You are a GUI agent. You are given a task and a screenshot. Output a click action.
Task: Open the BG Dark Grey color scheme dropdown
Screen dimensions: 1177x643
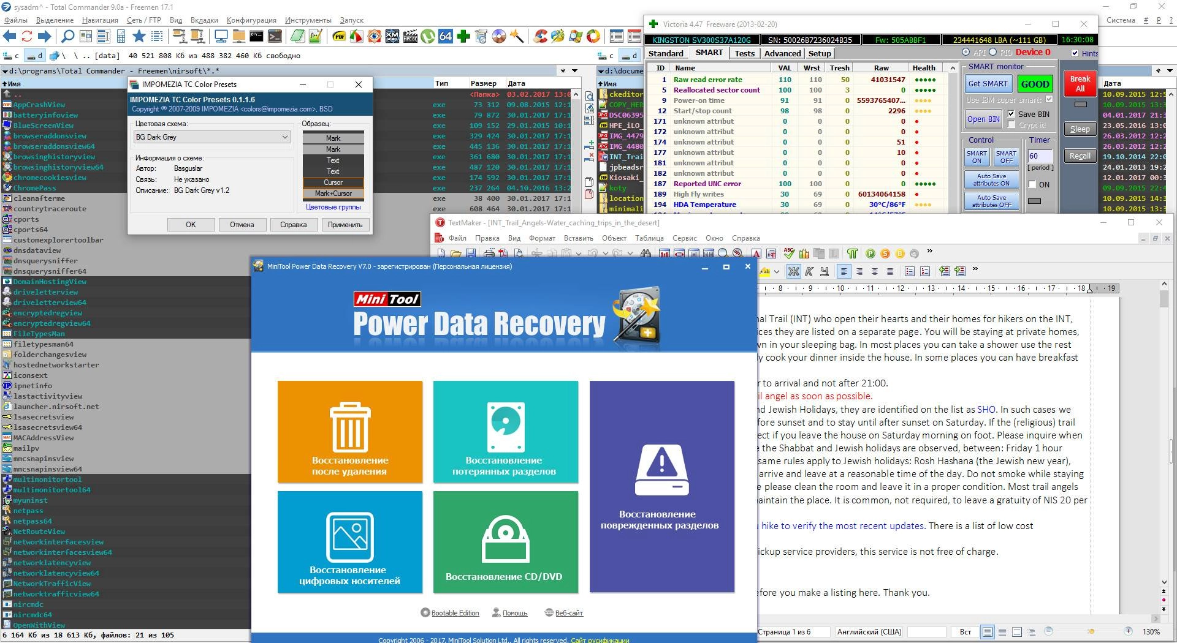211,137
